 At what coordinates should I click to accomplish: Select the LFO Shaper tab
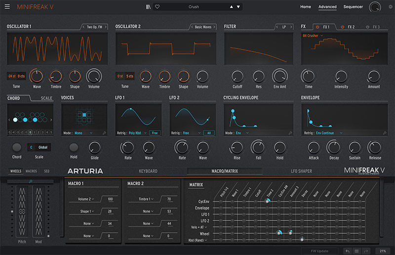coord(302,171)
